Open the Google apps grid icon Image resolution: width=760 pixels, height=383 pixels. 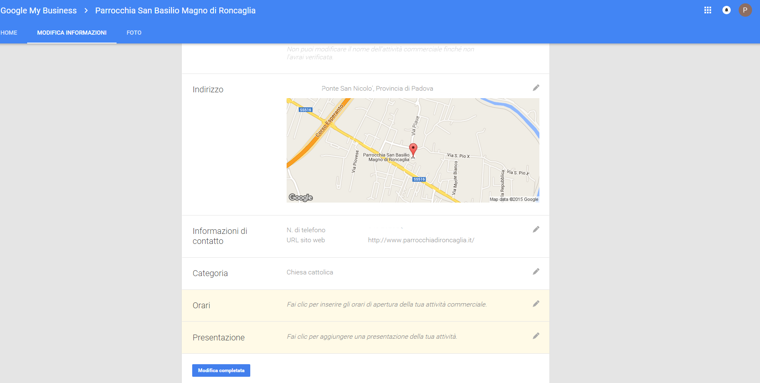[708, 10]
